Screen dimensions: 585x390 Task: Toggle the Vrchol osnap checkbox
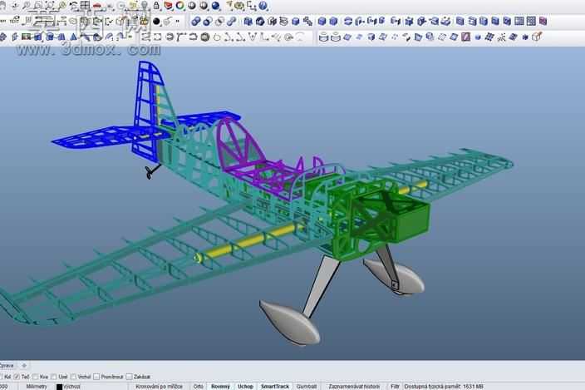[73, 377]
